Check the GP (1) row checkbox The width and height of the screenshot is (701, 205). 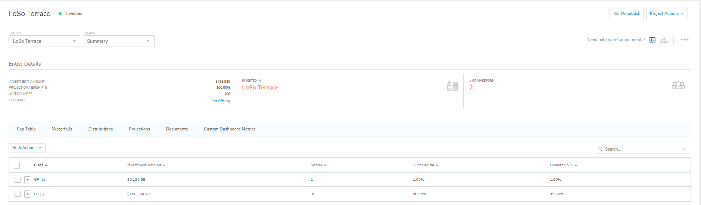click(x=18, y=180)
